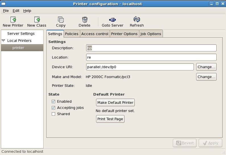The height and width of the screenshot is (155, 226).
Task: Open the Help menu
Action: coord(27,11)
